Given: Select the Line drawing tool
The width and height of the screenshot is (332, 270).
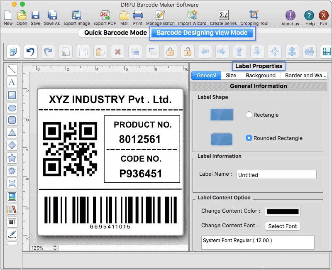Looking at the screenshot, I should point(12,70).
